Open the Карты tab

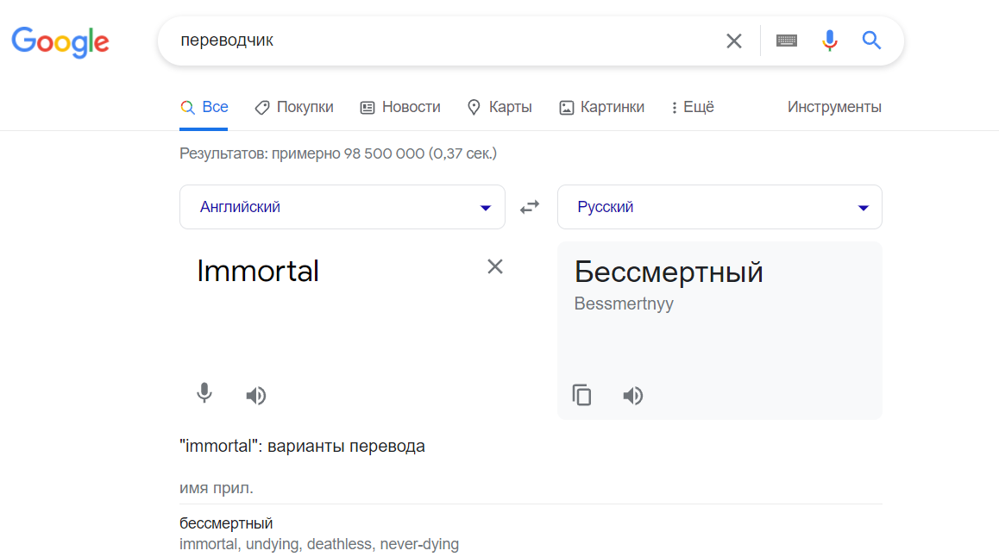[499, 108]
